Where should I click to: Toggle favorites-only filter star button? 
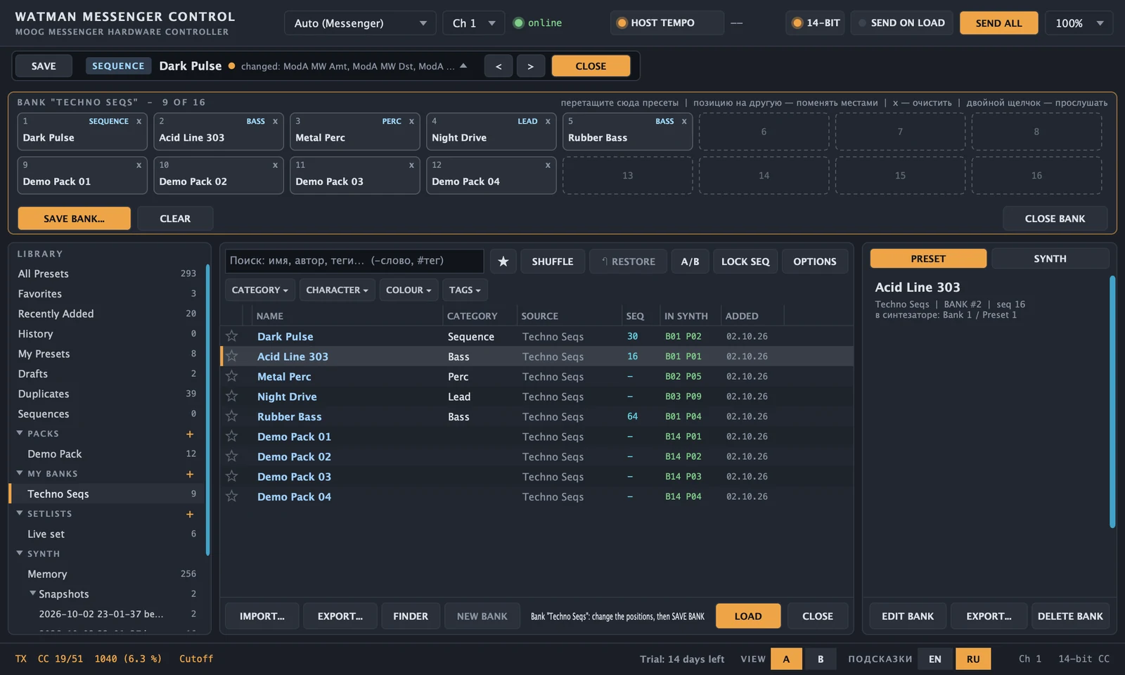pyautogui.click(x=503, y=262)
